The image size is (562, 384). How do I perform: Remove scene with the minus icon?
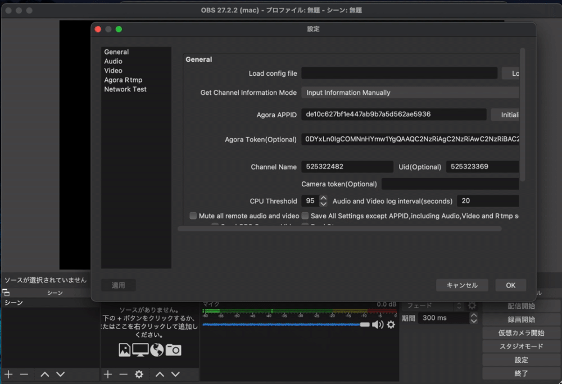(x=24, y=374)
